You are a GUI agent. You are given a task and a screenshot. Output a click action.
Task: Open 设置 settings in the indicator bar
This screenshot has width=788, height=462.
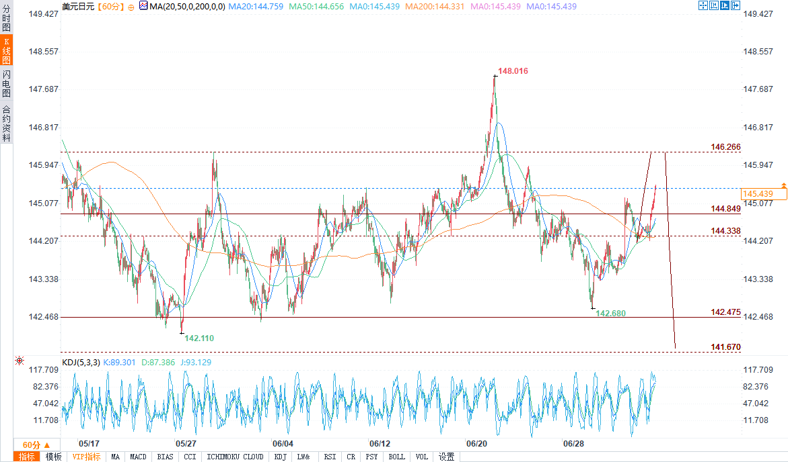point(446,457)
